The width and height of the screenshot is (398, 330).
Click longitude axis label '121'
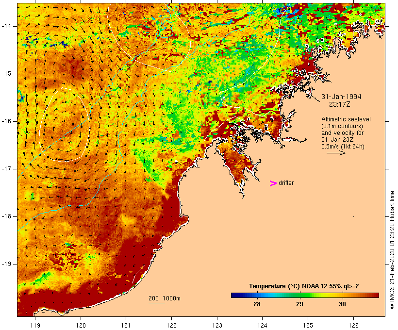tap(126, 325)
